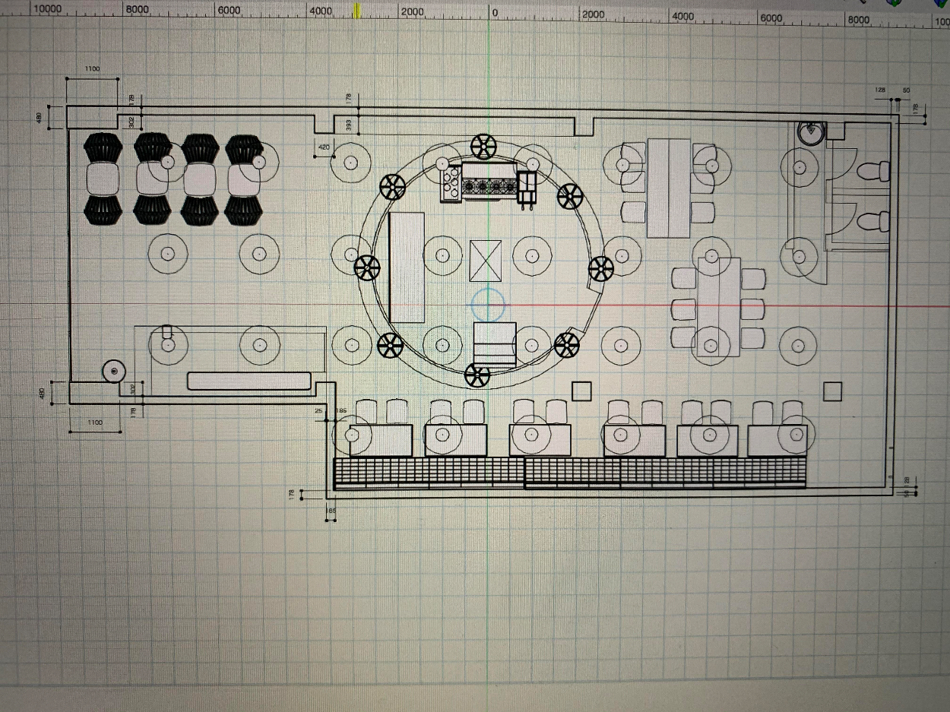Screen dimensions: 950x712
Task: Select the topmost spoked wheel symbol on the ring
Action: [x=482, y=145]
